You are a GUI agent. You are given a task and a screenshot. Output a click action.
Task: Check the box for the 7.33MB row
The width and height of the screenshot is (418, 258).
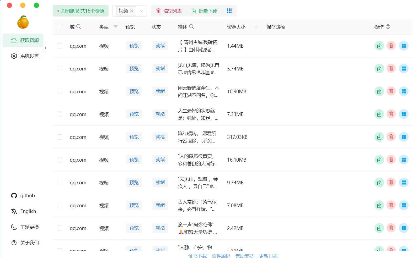click(x=59, y=114)
